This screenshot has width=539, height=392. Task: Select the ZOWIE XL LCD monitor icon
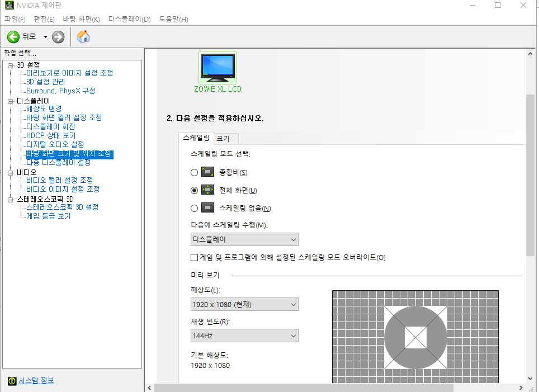(218, 68)
